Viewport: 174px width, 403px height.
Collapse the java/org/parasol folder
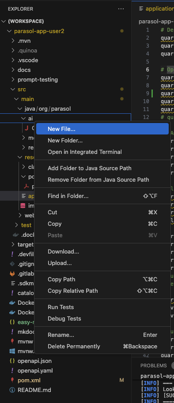[20, 109]
